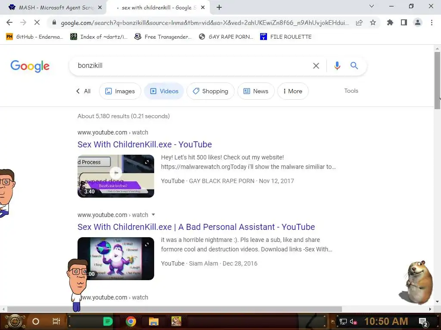
Task: Stop the page from loading
Action: click(x=37, y=22)
